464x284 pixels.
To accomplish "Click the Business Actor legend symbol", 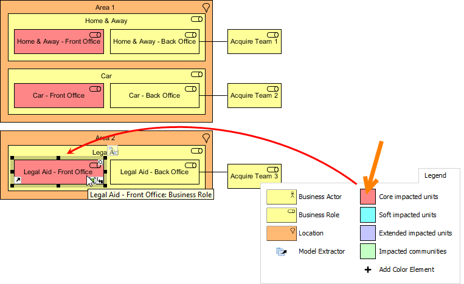I will pos(281,197).
